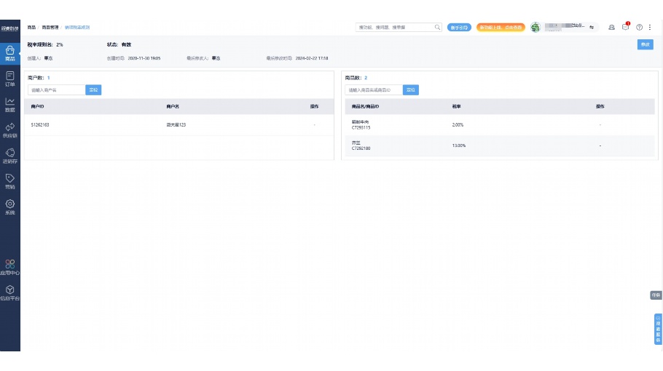Navigate to 商品管理 in breadcrumb

tap(50, 27)
